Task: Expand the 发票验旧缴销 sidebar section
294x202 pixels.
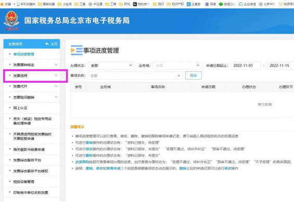Action: coord(32,97)
